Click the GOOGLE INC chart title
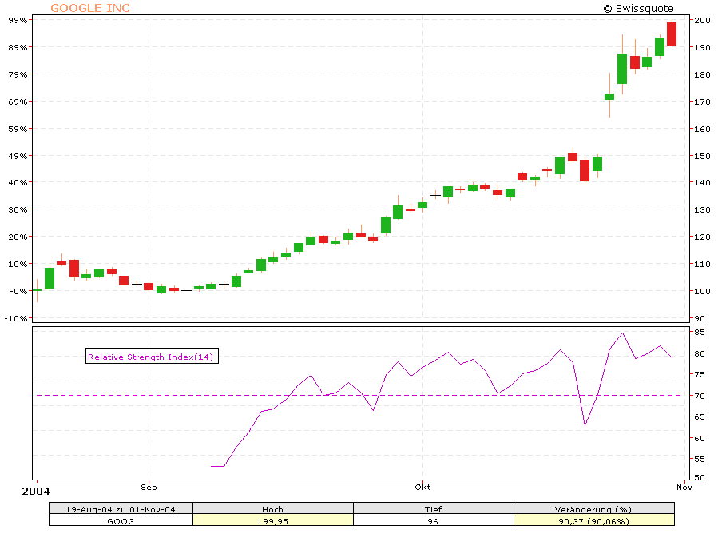Screen dimensions: 722x550 (x=90, y=8)
